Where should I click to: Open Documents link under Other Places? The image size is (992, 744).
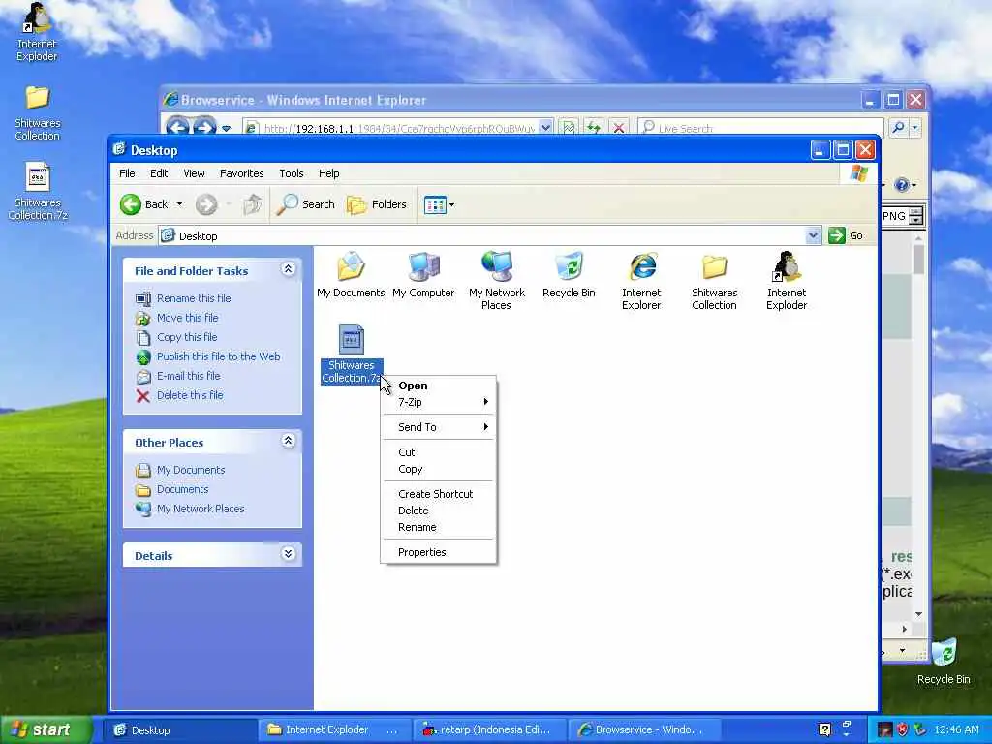pos(182,489)
